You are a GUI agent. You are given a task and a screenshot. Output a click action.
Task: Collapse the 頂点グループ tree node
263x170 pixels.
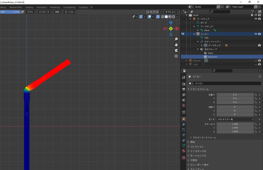[198, 49]
